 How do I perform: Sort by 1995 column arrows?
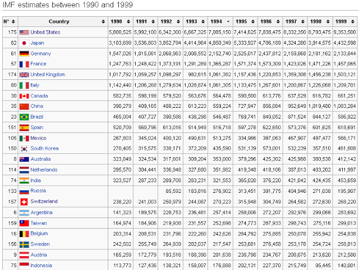pos(253,21)
